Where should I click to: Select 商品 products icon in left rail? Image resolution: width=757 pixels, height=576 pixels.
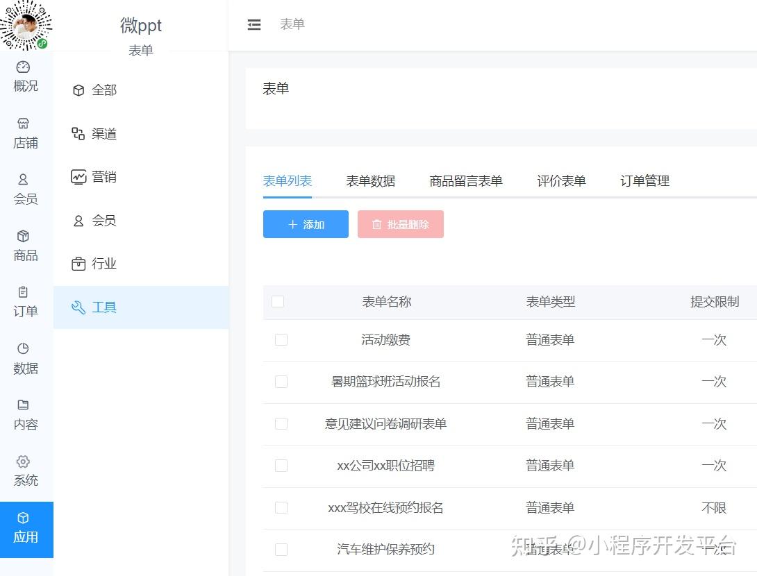pos(23,236)
